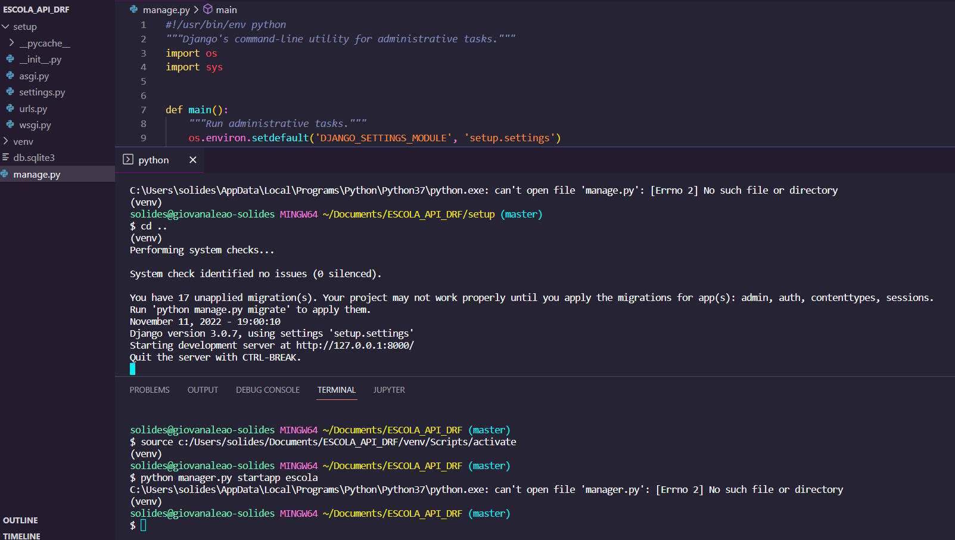
Task: Open the JUPYTER tab
Action: (389, 389)
